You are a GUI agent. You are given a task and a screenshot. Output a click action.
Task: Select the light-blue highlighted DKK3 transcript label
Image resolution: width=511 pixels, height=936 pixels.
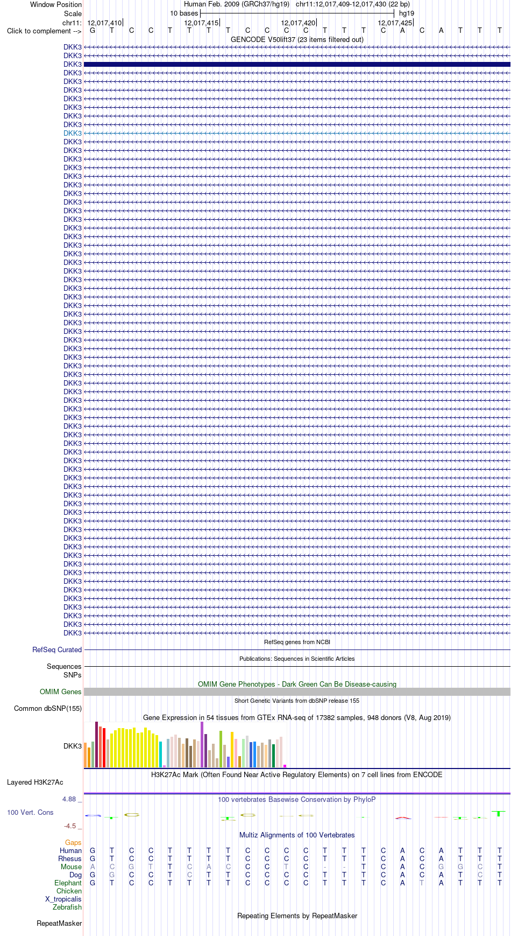pos(73,133)
